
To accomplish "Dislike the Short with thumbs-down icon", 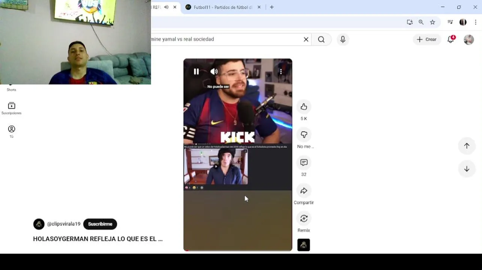I will tap(304, 135).
